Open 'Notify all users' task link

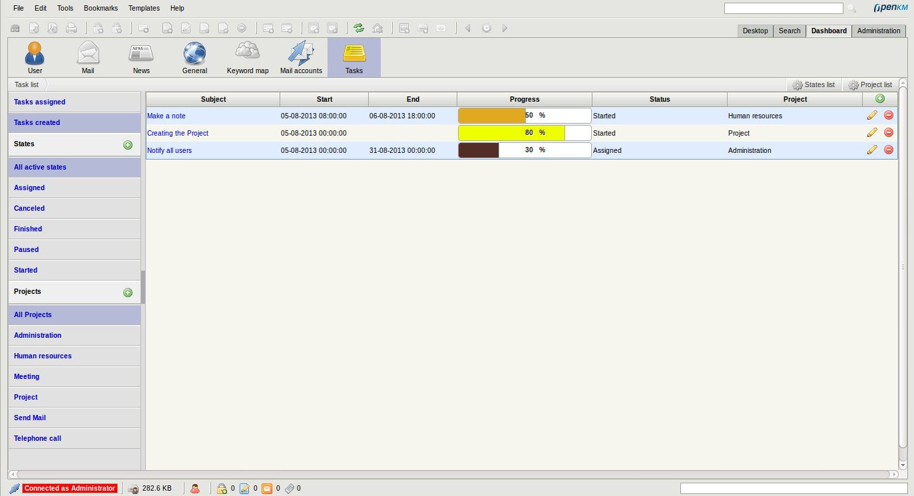pyautogui.click(x=169, y=150)
